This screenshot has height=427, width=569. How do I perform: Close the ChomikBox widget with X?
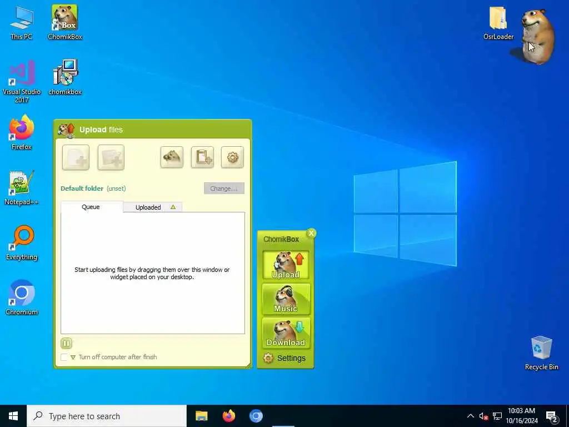click(311, 233)
